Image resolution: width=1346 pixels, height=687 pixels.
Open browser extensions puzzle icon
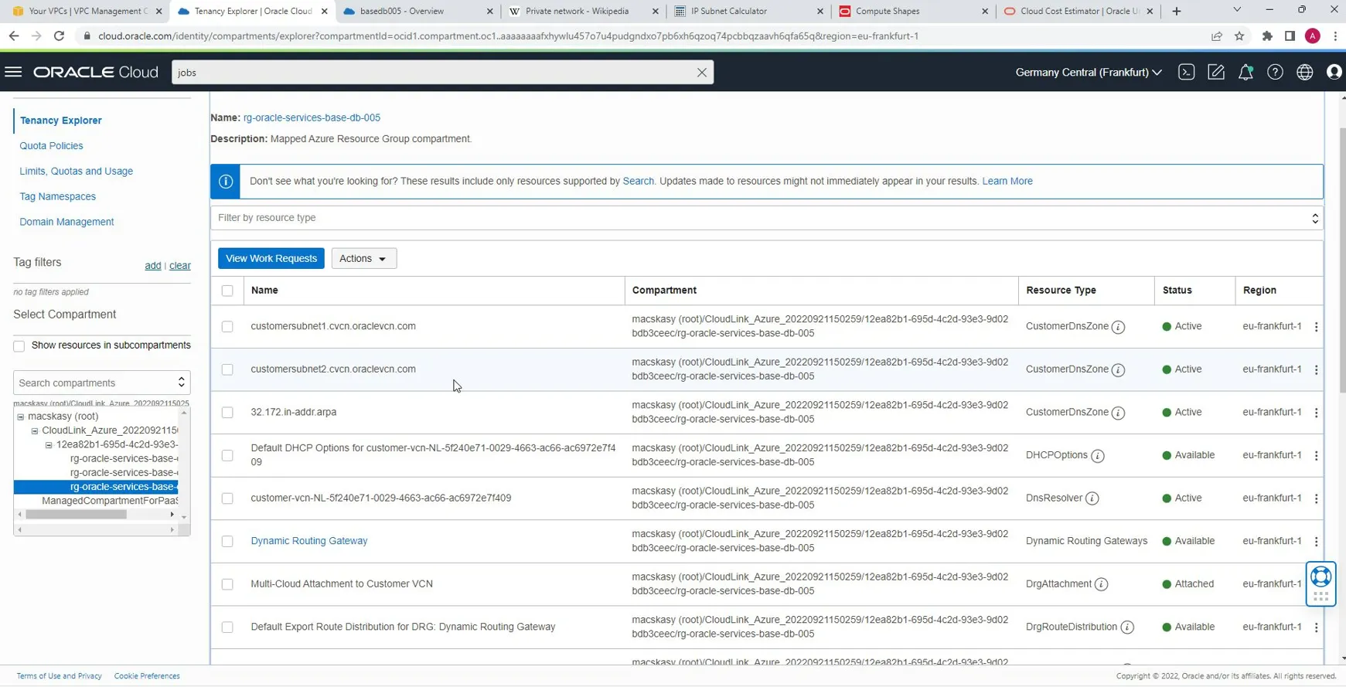(x=1267, y=36)
